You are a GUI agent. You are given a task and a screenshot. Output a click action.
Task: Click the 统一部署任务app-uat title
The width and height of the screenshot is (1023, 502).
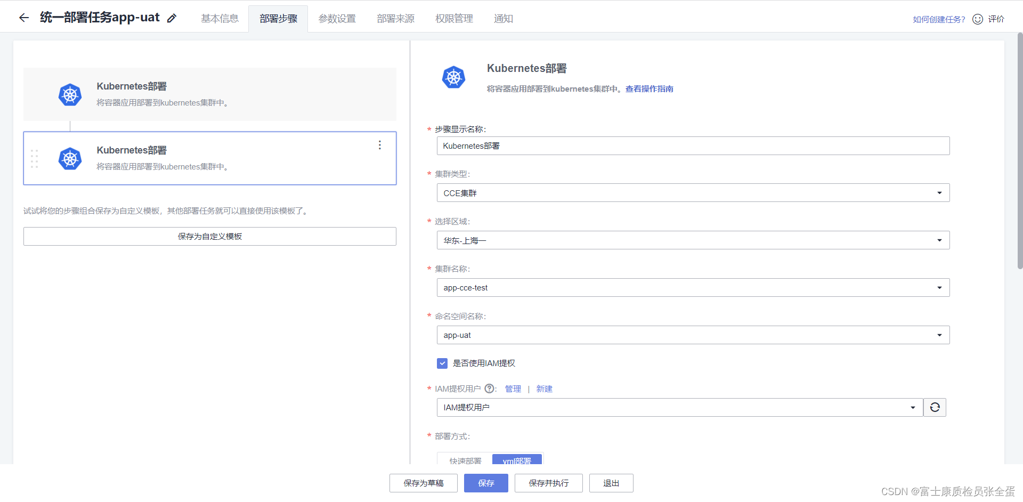tap(100, 18)
